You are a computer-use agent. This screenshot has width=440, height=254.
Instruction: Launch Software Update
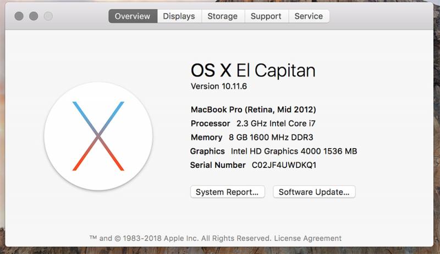coord(314,192)
